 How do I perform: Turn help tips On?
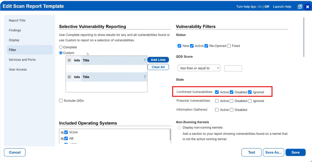point(260,7)
